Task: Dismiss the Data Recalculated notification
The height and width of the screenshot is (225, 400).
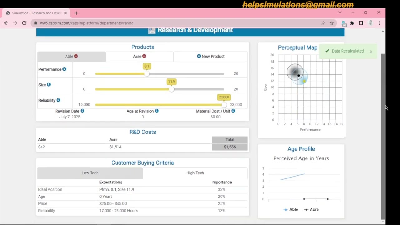Action: (x=371, y=52)
